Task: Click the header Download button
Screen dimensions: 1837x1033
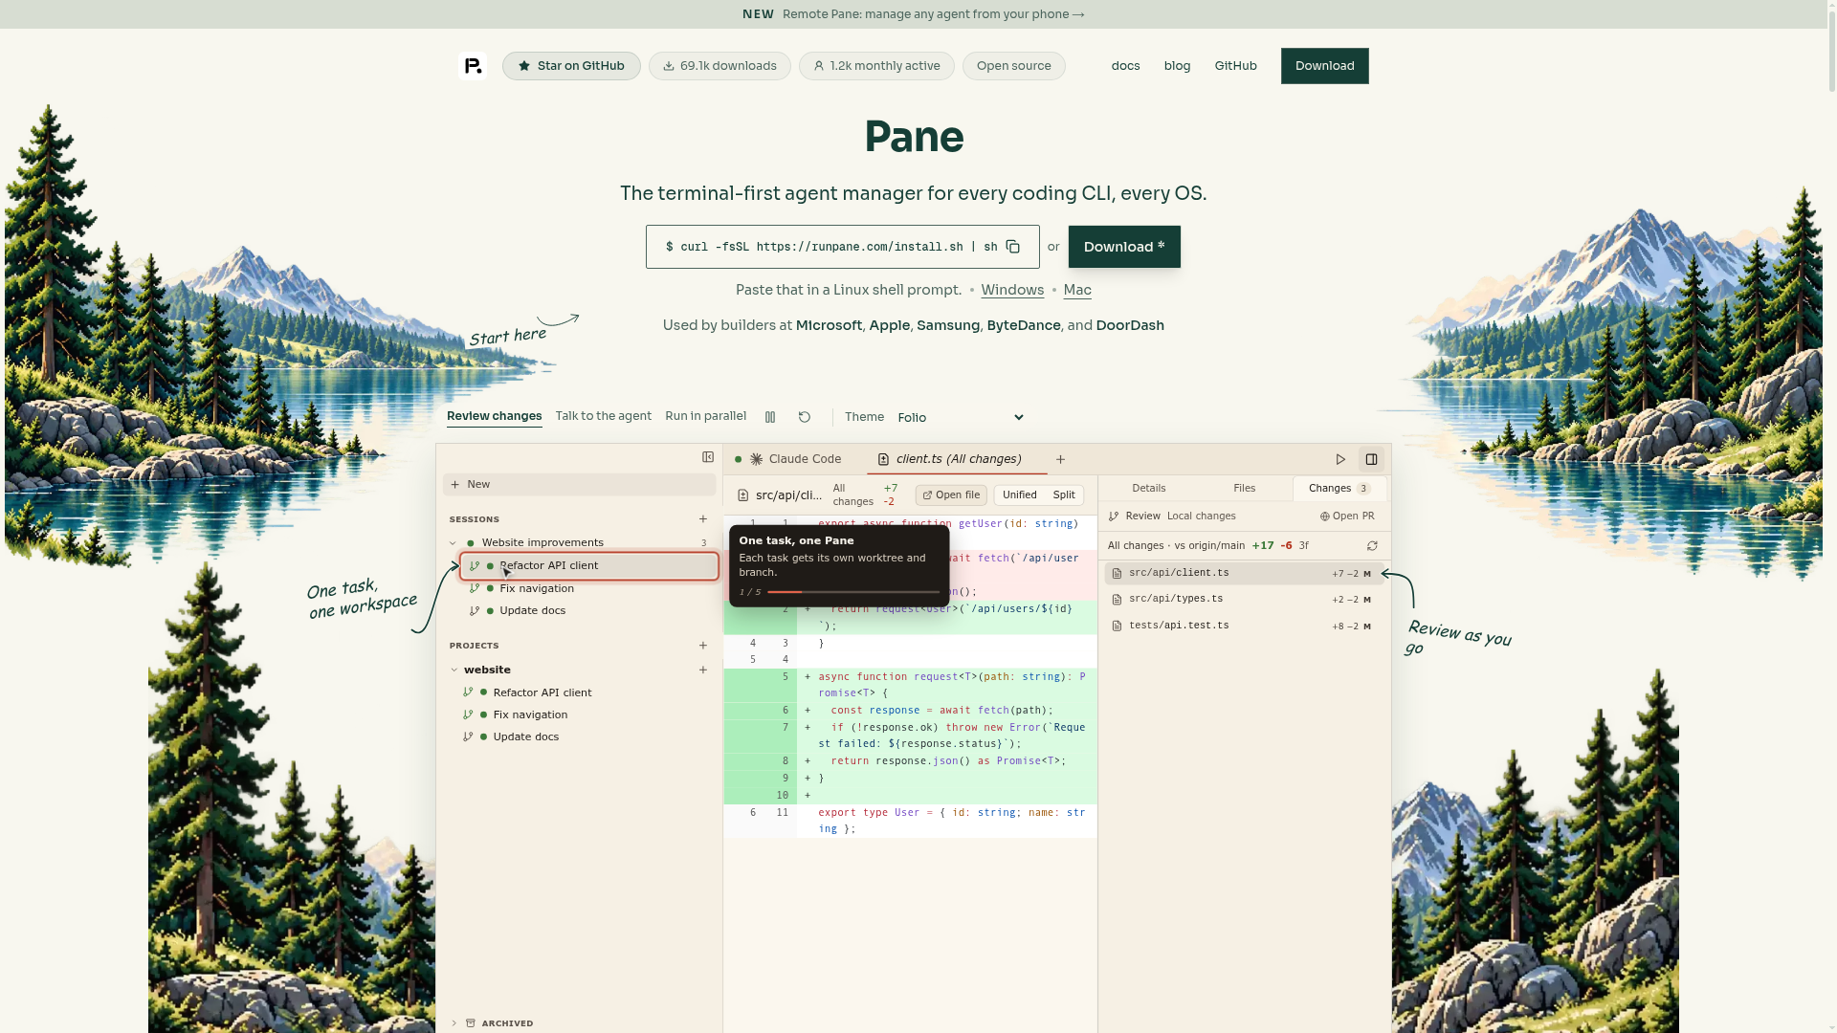Action: 1324,66
